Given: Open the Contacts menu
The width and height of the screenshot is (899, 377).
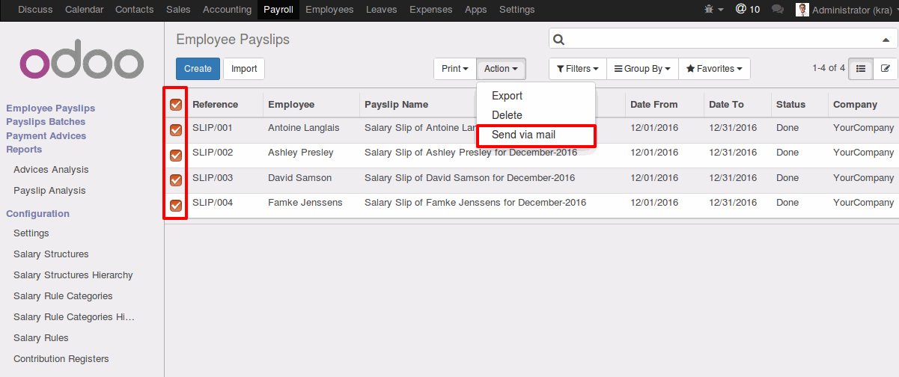Looking at the screenshot, I should click(135, 10).
